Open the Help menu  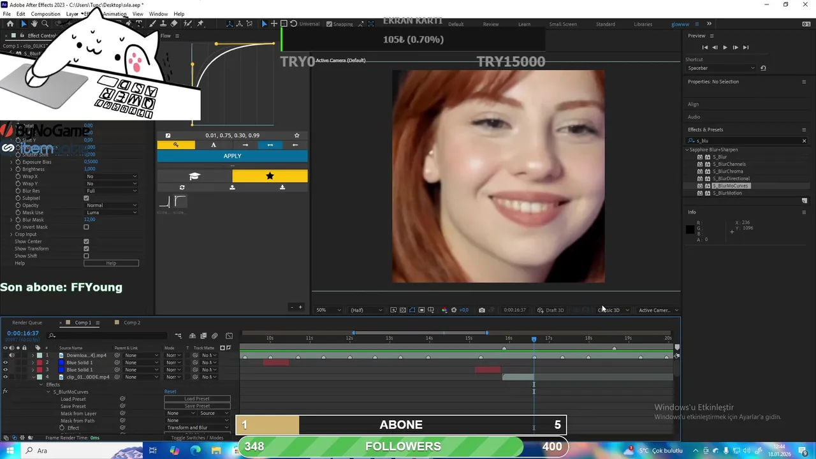(x=179, y=14)
